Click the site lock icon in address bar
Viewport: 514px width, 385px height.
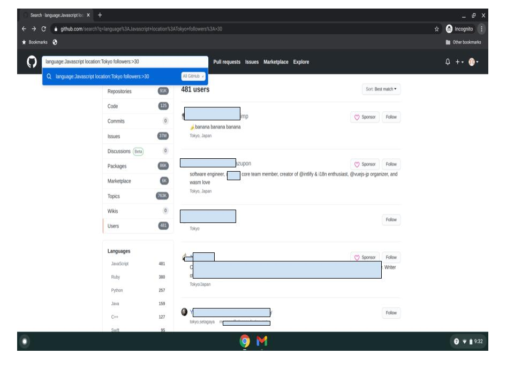click(56, 29)
